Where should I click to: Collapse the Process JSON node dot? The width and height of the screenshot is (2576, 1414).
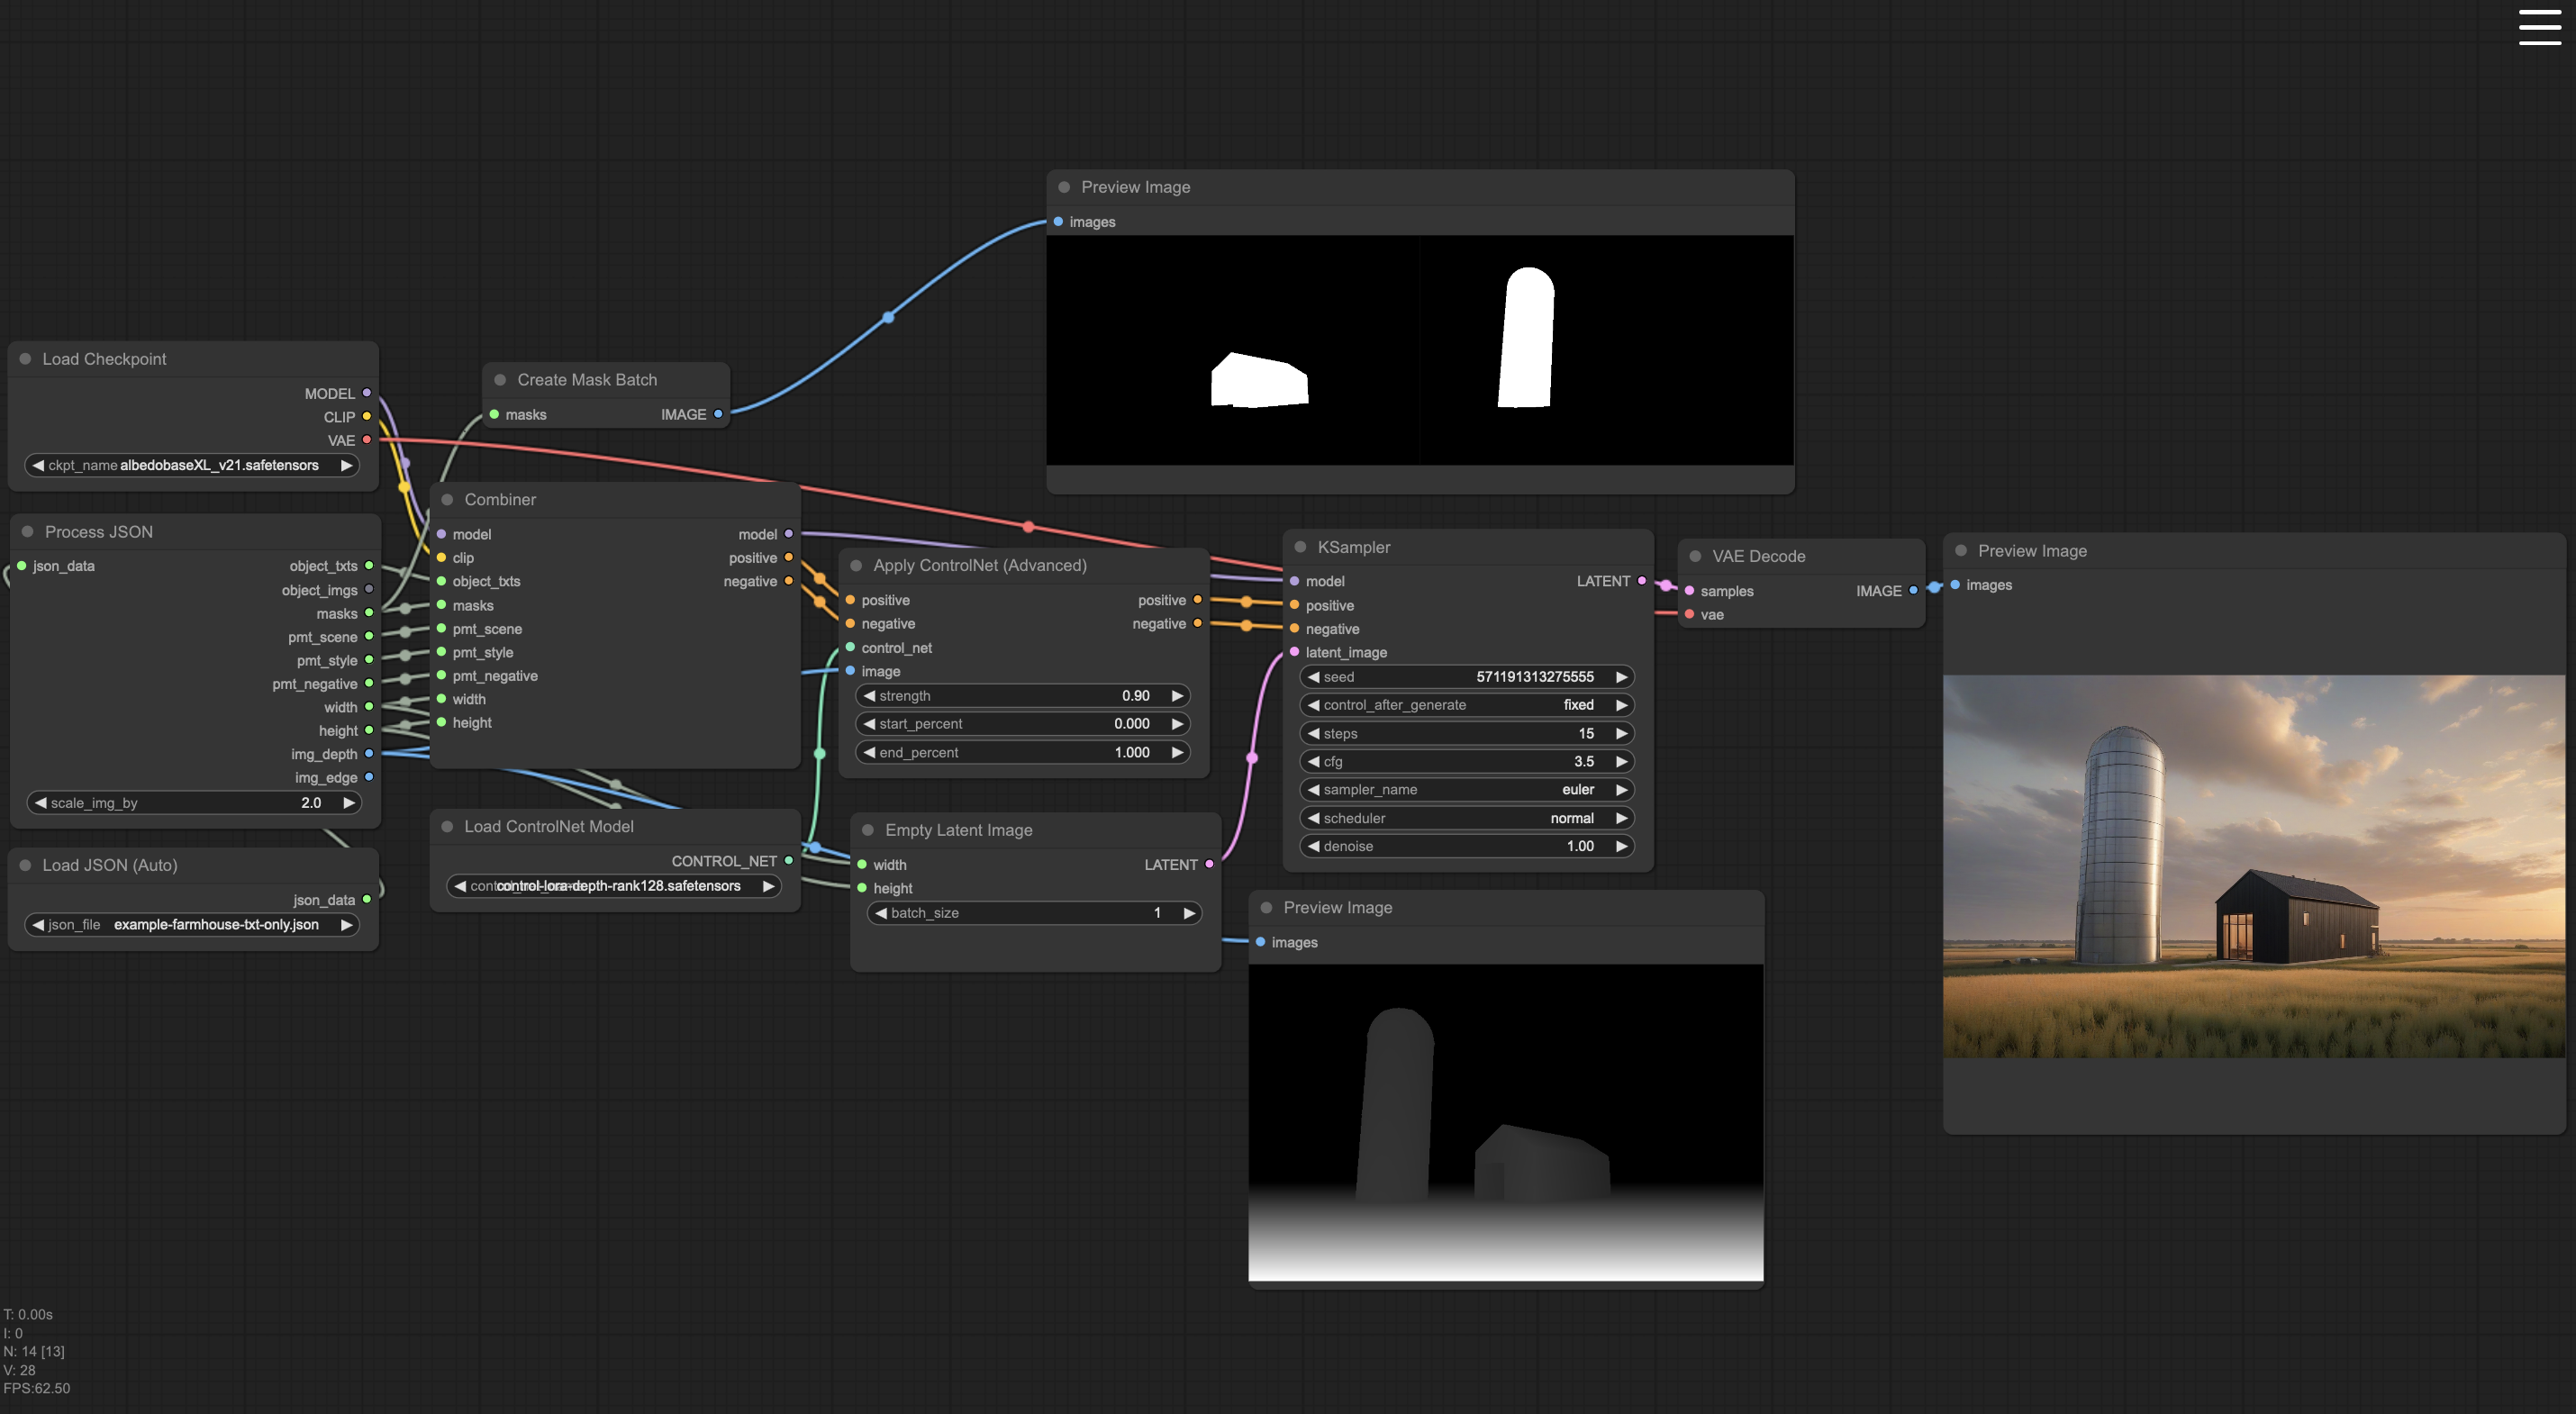click(x=28, y=532)
